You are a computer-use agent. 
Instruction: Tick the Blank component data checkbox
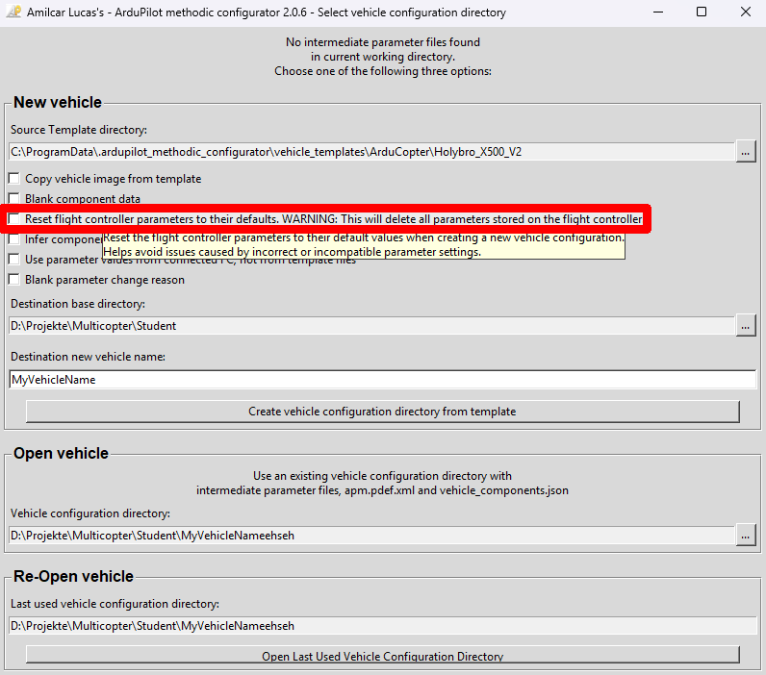coord(14,199)
